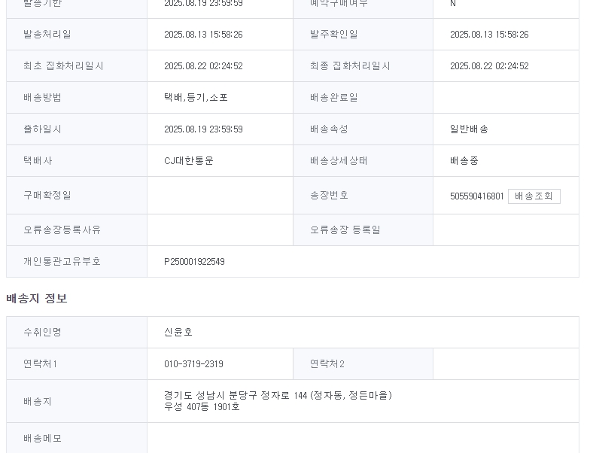
Task: Select the 택배,등기,소포 shipping method value
Action: tap(196, 98)
